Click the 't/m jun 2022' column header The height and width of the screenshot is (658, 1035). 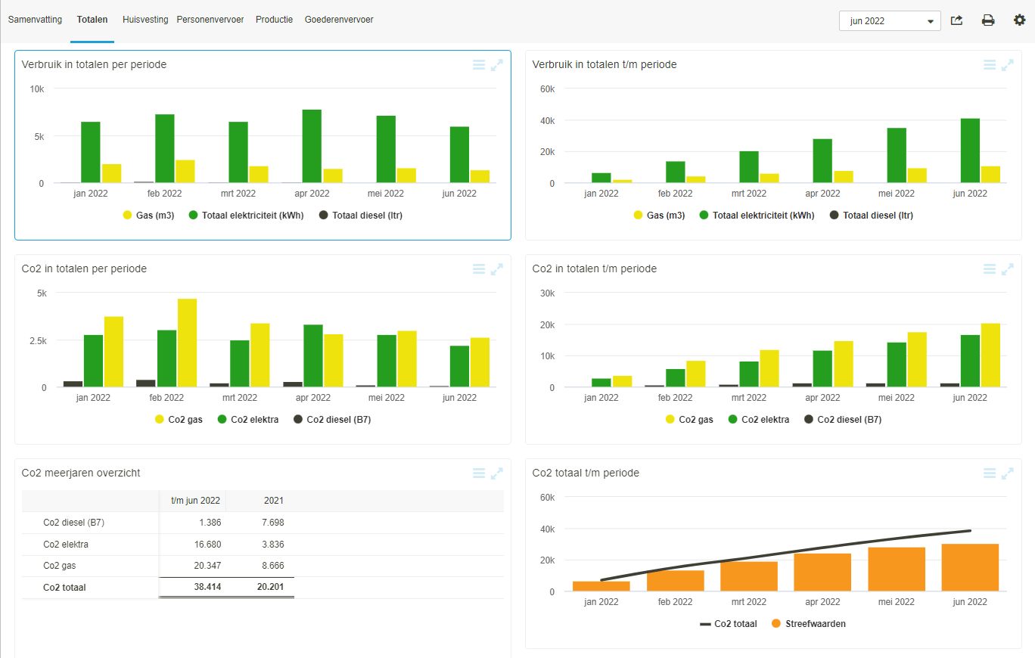[x=195, y=501]
